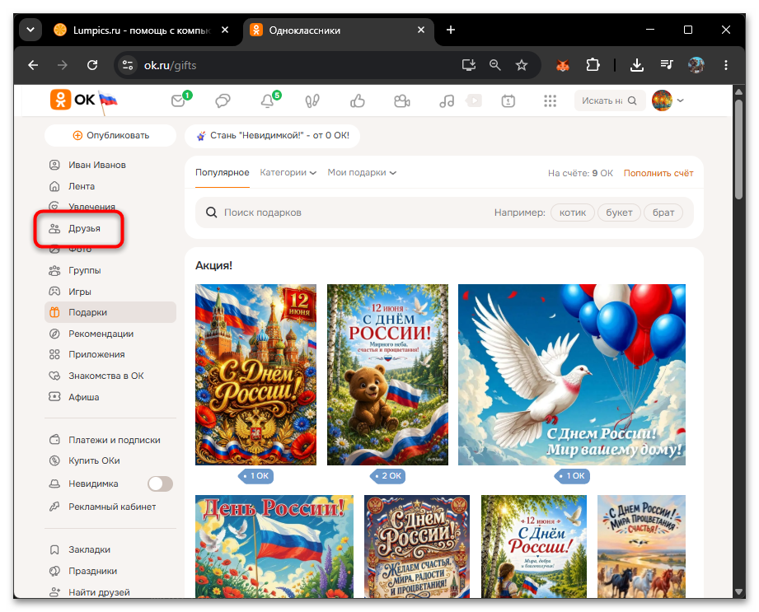The width and height of the screenshot is (759, 612).
Task: Open Закладки in the sidebar
Action: pos(89,549)
